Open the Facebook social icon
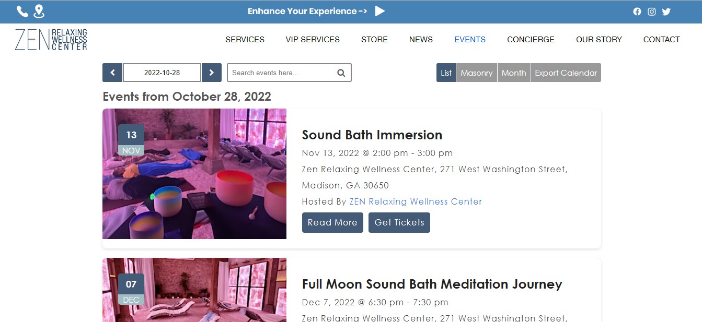Image resolution: width=702 pixels, height=322 pixels. click(637, 11)
